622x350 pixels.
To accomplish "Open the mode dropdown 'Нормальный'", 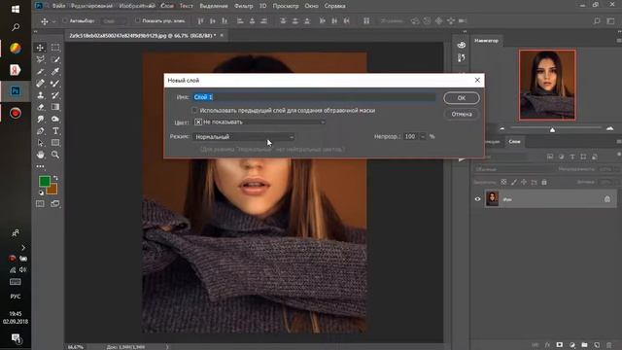I will click(x=244, y=137).
